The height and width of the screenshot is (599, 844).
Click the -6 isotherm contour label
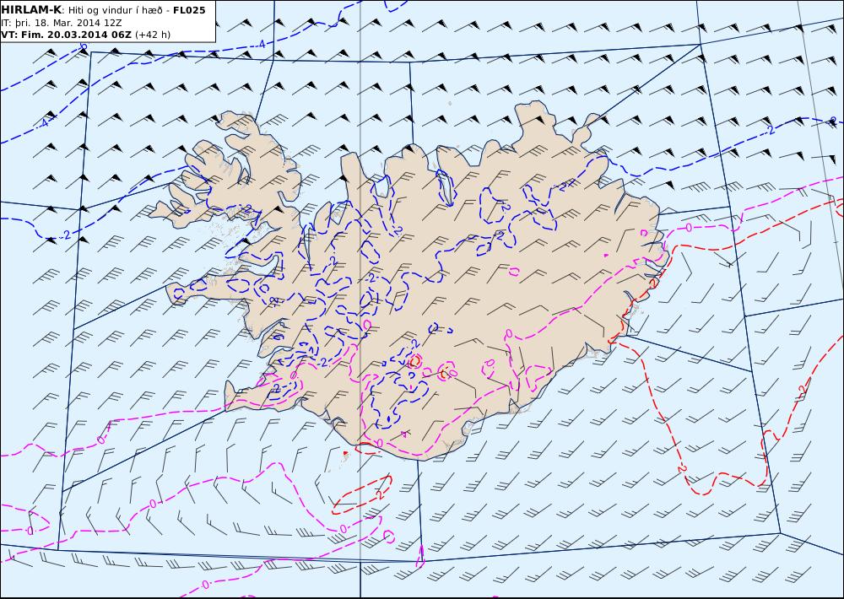point(84,46)
